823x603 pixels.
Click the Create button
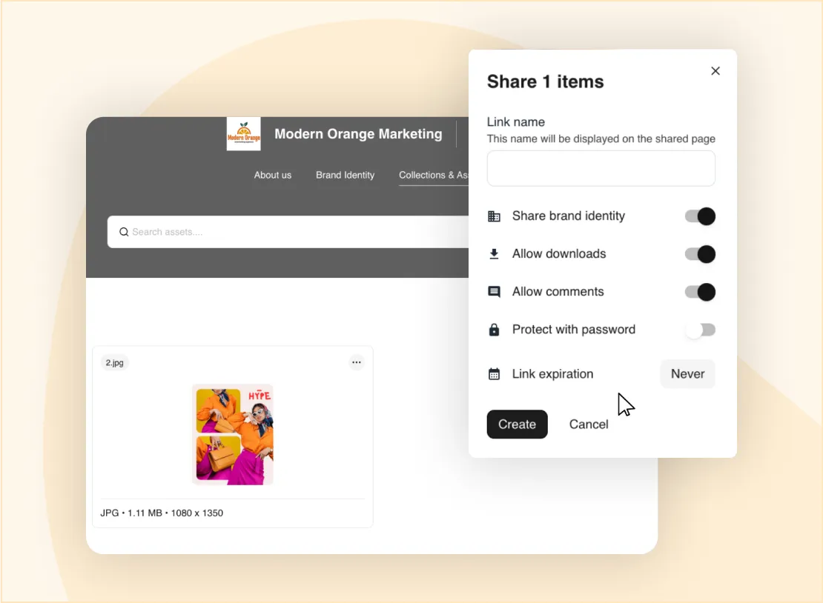coord(517,424)
